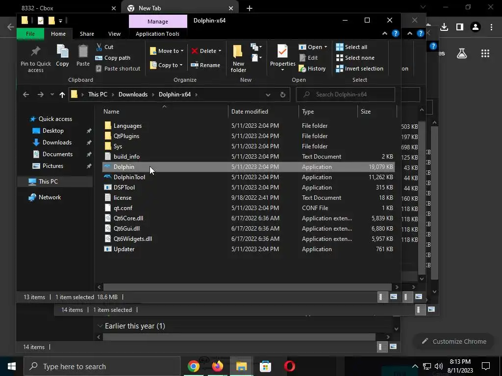Refresh the Dolphin-x64 folder view
Viewport: 502px width, 376px height.
283,94
